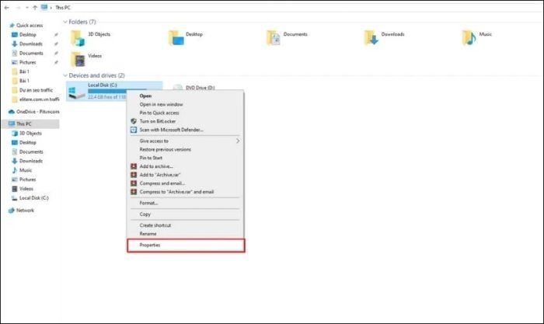
Task: Choose Copy in the context menu
Action: [x=185, y=214]
